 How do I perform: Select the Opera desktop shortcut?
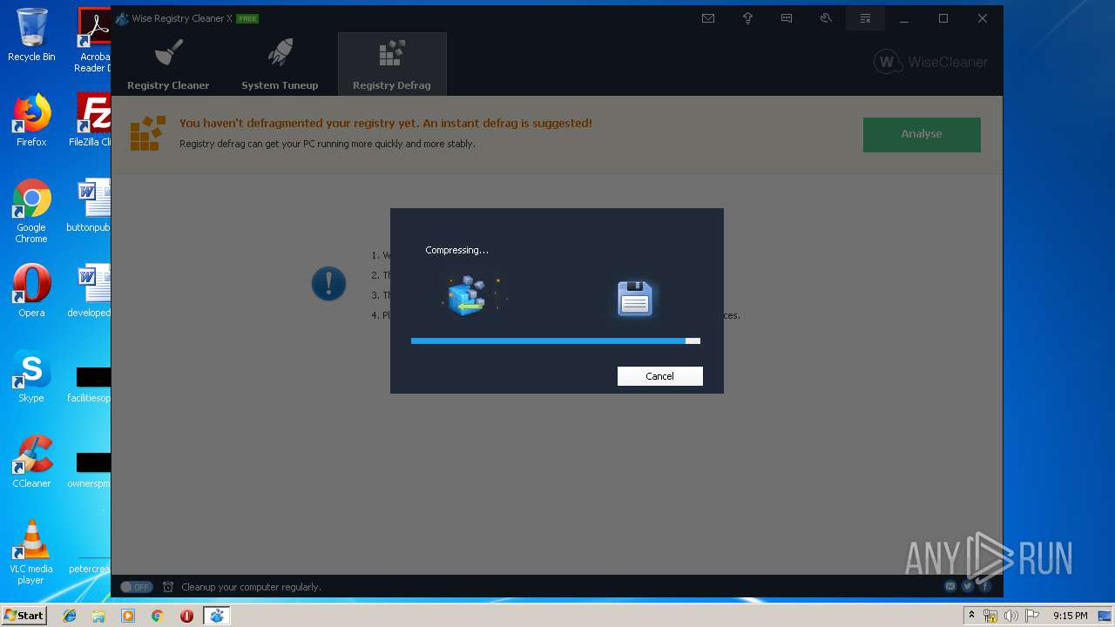[31, 291]
